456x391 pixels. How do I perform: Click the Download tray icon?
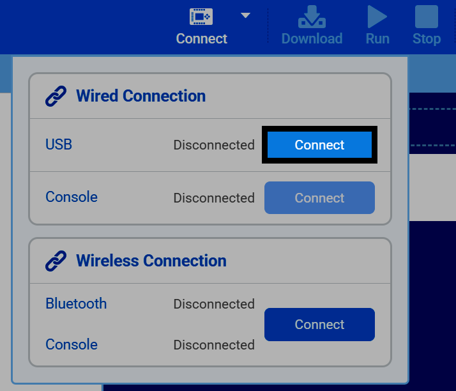(x=312, y=17)
